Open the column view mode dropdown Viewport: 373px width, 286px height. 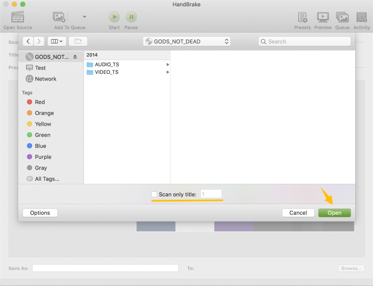click(57, 42)
